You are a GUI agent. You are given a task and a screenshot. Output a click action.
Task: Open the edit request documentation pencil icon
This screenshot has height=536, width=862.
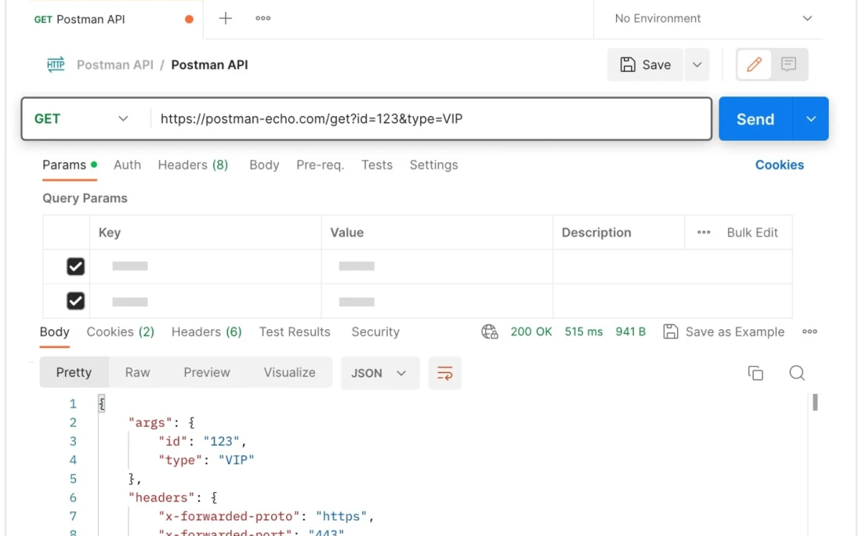753,65
